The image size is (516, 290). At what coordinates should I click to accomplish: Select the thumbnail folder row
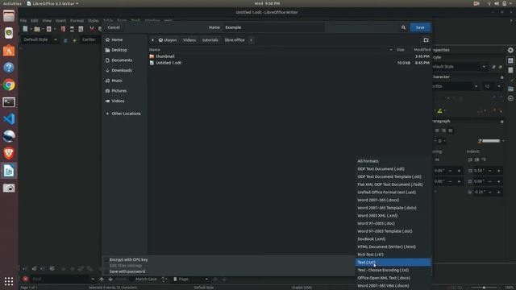(289, 56)
